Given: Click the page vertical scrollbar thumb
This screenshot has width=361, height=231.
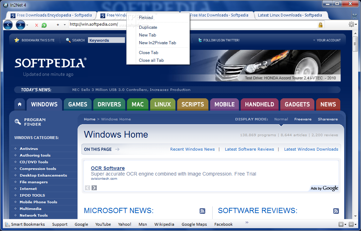Looking at the screenshot, I should (x=355, y=44).
